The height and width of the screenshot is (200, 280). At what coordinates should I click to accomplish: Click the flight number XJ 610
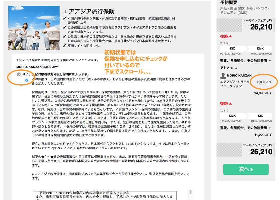tap(224, 111)
